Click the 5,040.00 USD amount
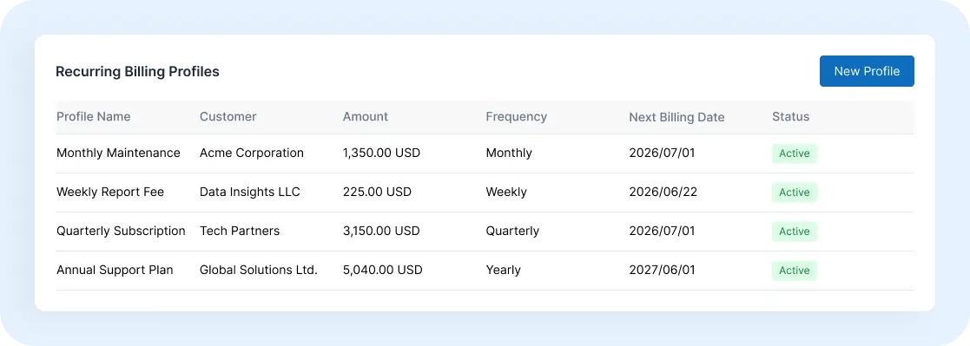This screenshot has height=346, width=970. pyautogui.click(x=382, y=270)
